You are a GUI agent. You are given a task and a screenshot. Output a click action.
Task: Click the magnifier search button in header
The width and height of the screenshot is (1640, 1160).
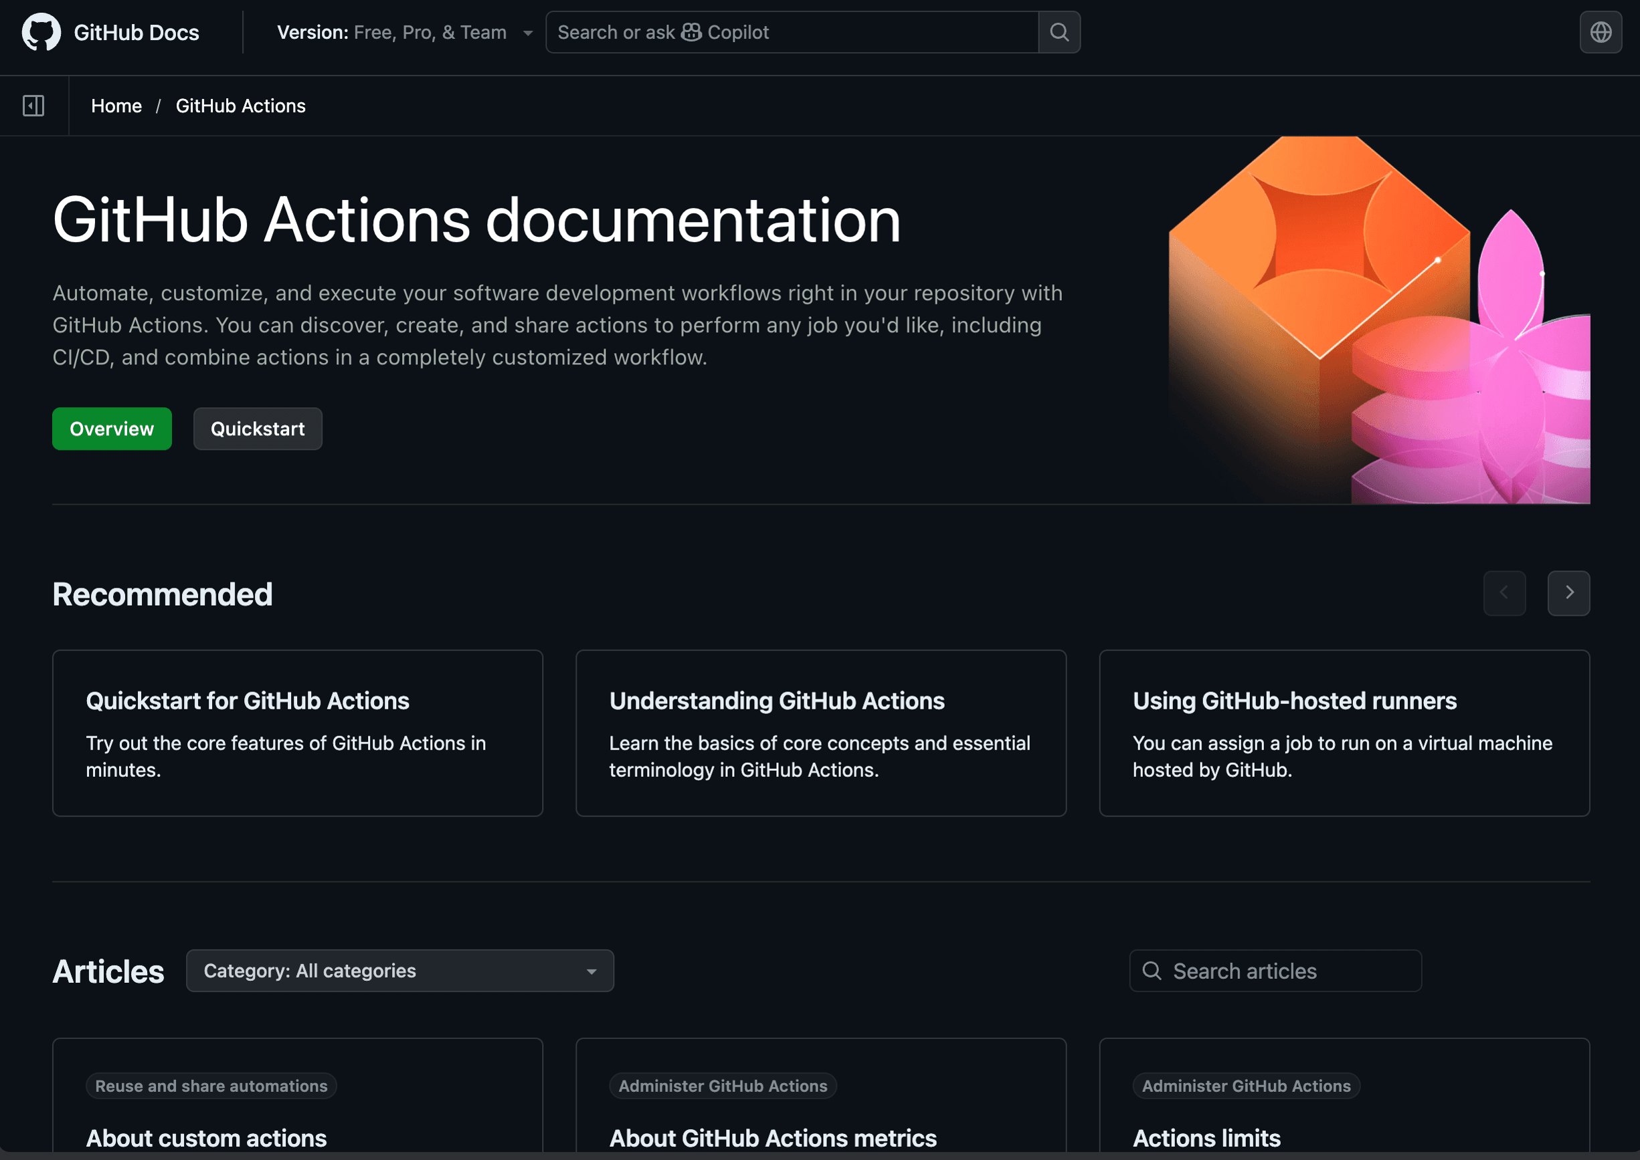click(x=1059, y=32)
